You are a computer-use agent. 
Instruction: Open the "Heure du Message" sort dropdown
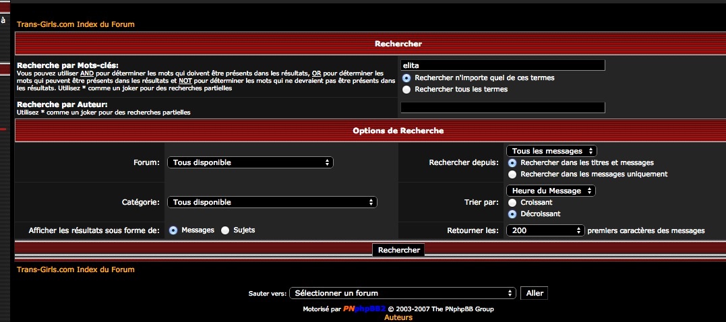[551, 191]
